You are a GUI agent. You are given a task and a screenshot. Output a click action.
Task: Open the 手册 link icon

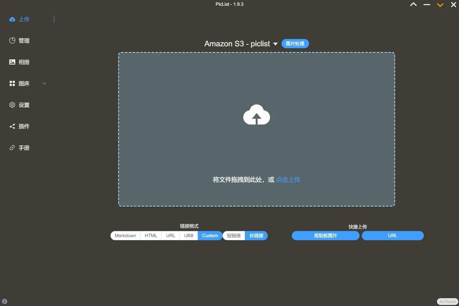pos(12,148)
